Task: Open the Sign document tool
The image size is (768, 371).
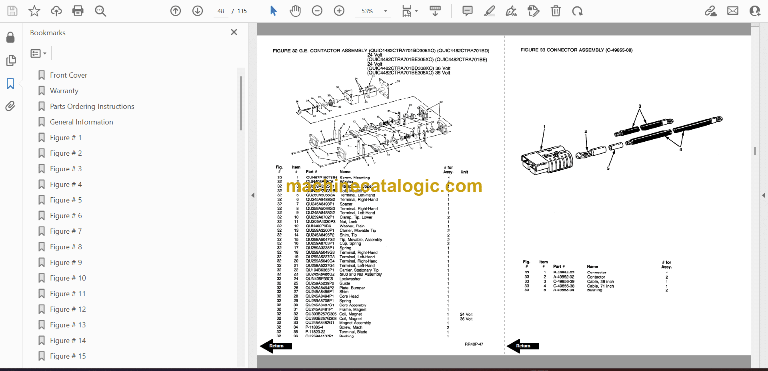Action: [x=511, y=11]
